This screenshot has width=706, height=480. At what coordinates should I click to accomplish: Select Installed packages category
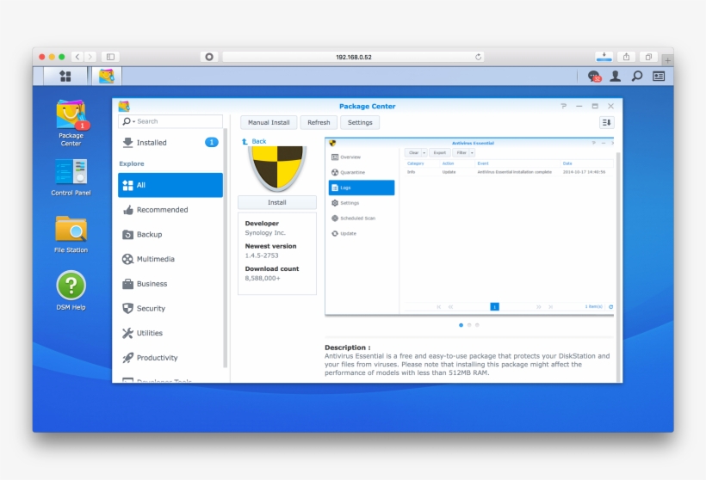tap(170, 143)
